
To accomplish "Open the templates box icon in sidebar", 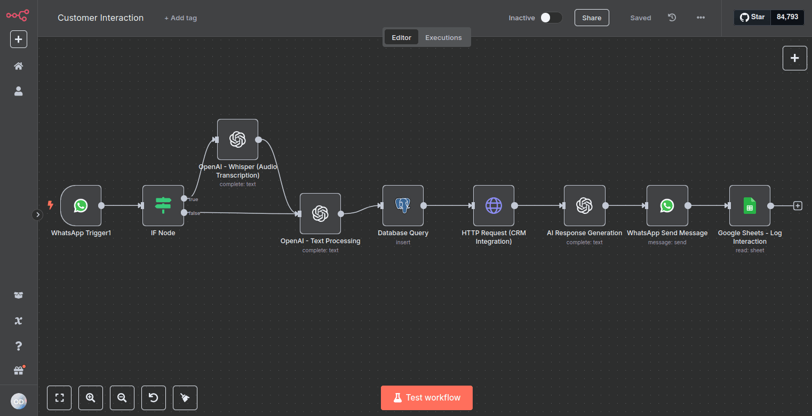I will [19, 295].
